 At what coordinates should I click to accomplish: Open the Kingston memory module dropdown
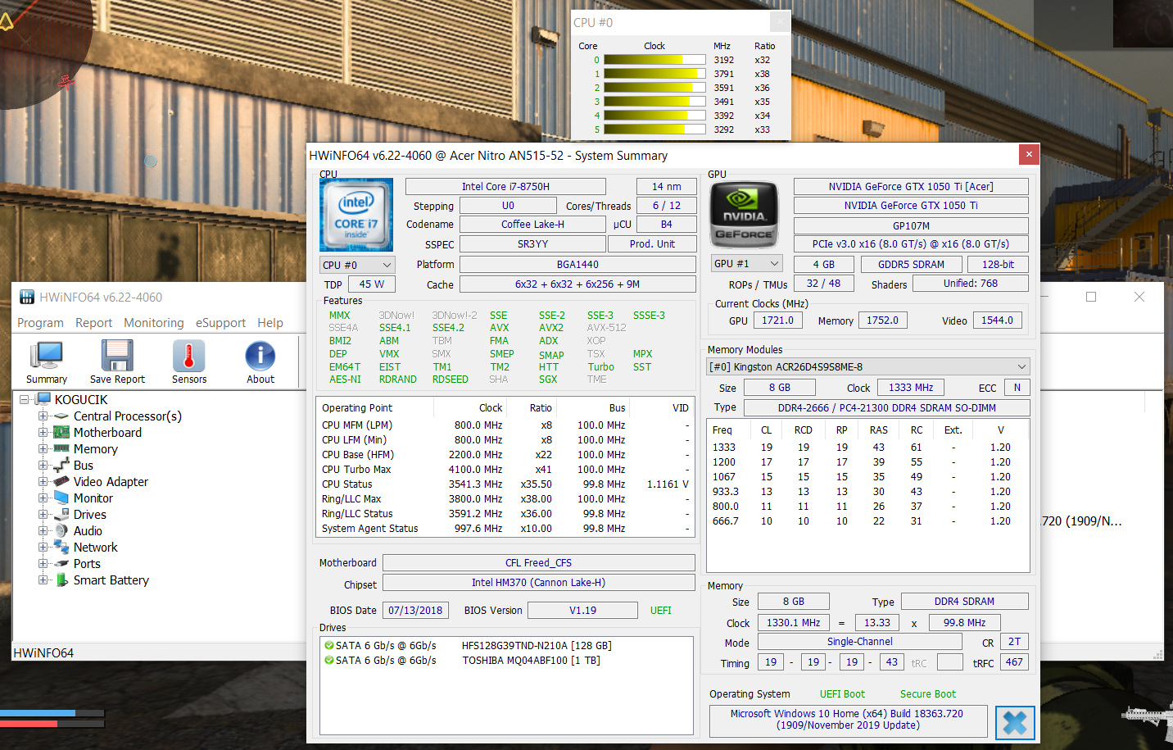tap(868, 366)
